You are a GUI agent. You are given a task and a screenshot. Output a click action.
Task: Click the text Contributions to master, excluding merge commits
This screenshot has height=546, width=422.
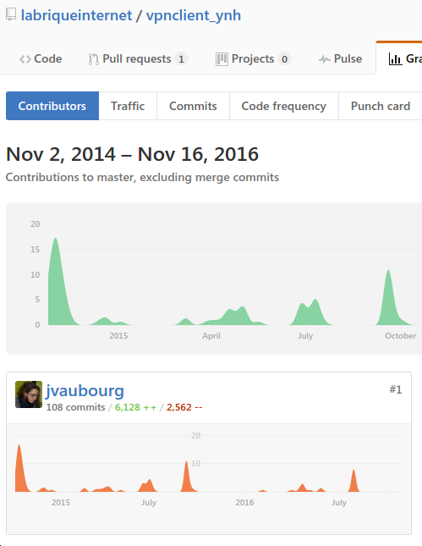(142, 177)
